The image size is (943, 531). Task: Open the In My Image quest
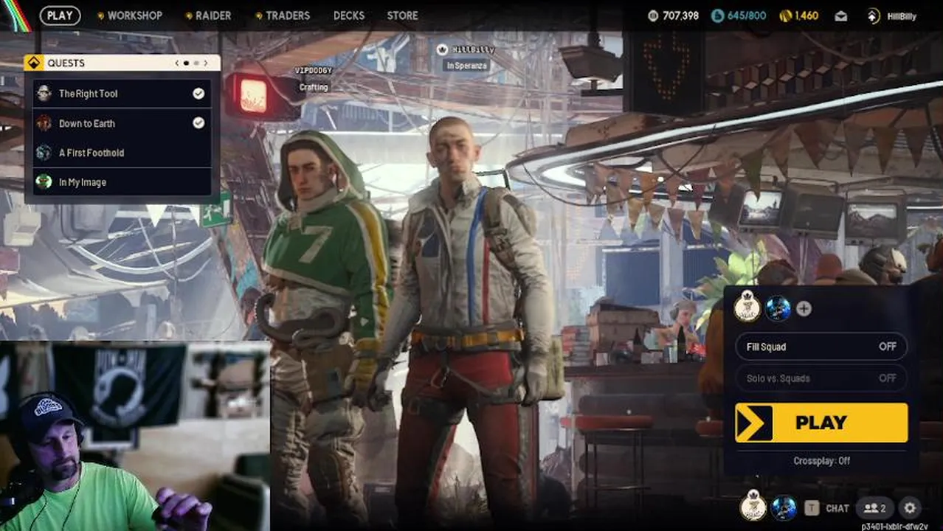(x=122, y=182)
